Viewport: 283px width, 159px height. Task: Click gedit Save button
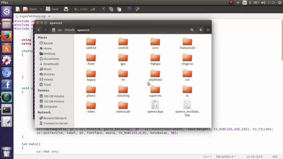coord(52,9)
